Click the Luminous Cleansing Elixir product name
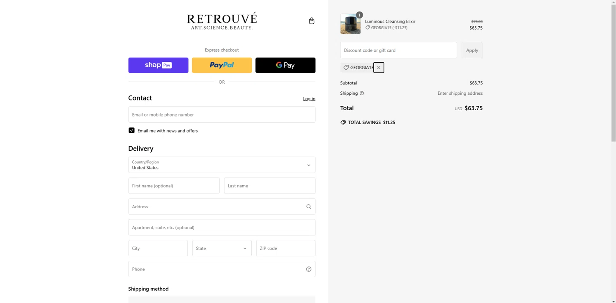616x303 pixels. point(390,21)
